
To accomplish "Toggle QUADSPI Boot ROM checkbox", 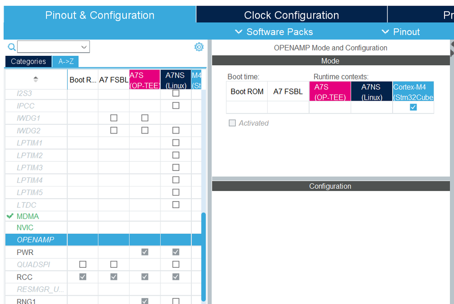I will point(83,265).
